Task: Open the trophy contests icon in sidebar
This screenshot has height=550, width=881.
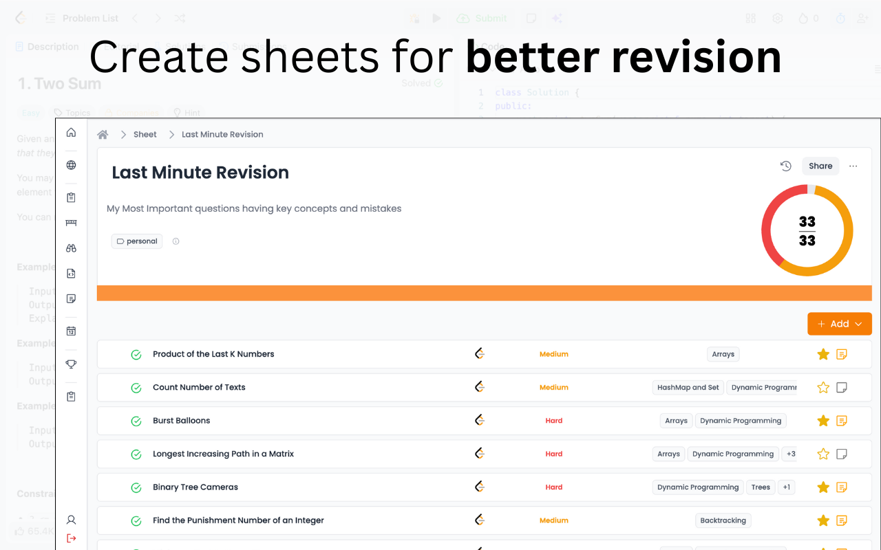Action: [71, 364]
